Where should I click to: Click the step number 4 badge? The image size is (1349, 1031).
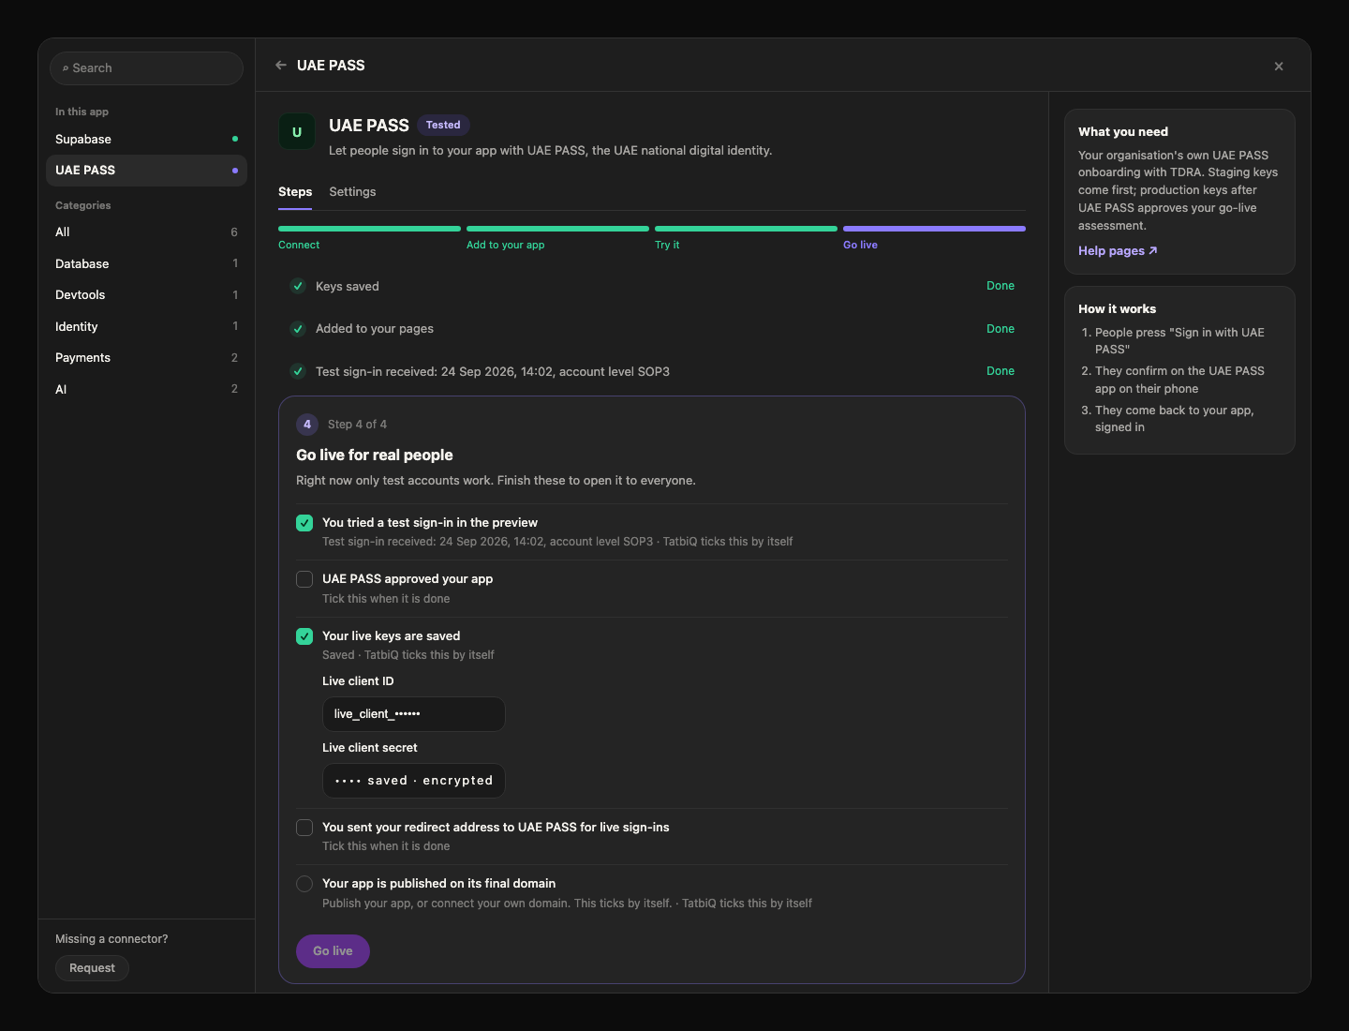tap(307, 425)
